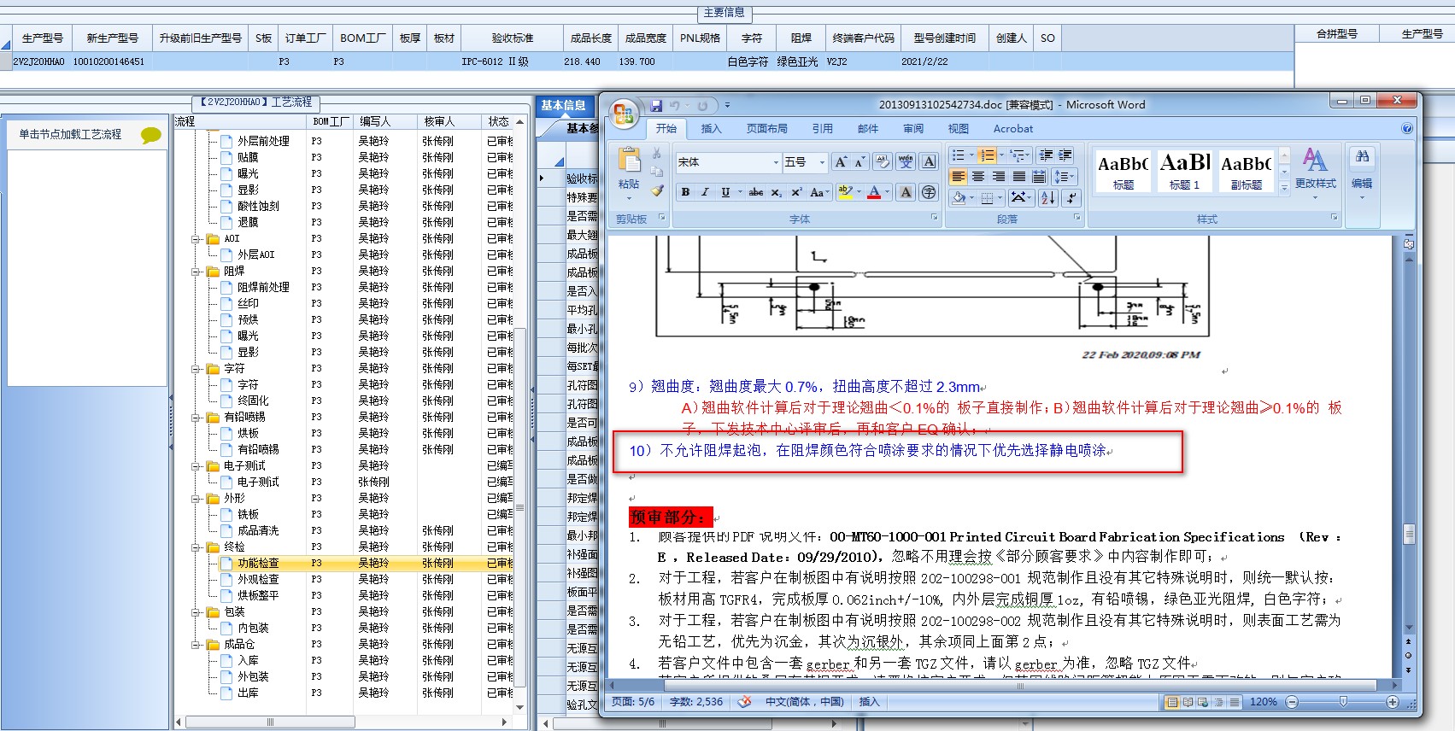Image resolution: width=1455 pixels, height=731 pixels.
Task: Click the Office button in Word
Action: (x=624, y=113)
